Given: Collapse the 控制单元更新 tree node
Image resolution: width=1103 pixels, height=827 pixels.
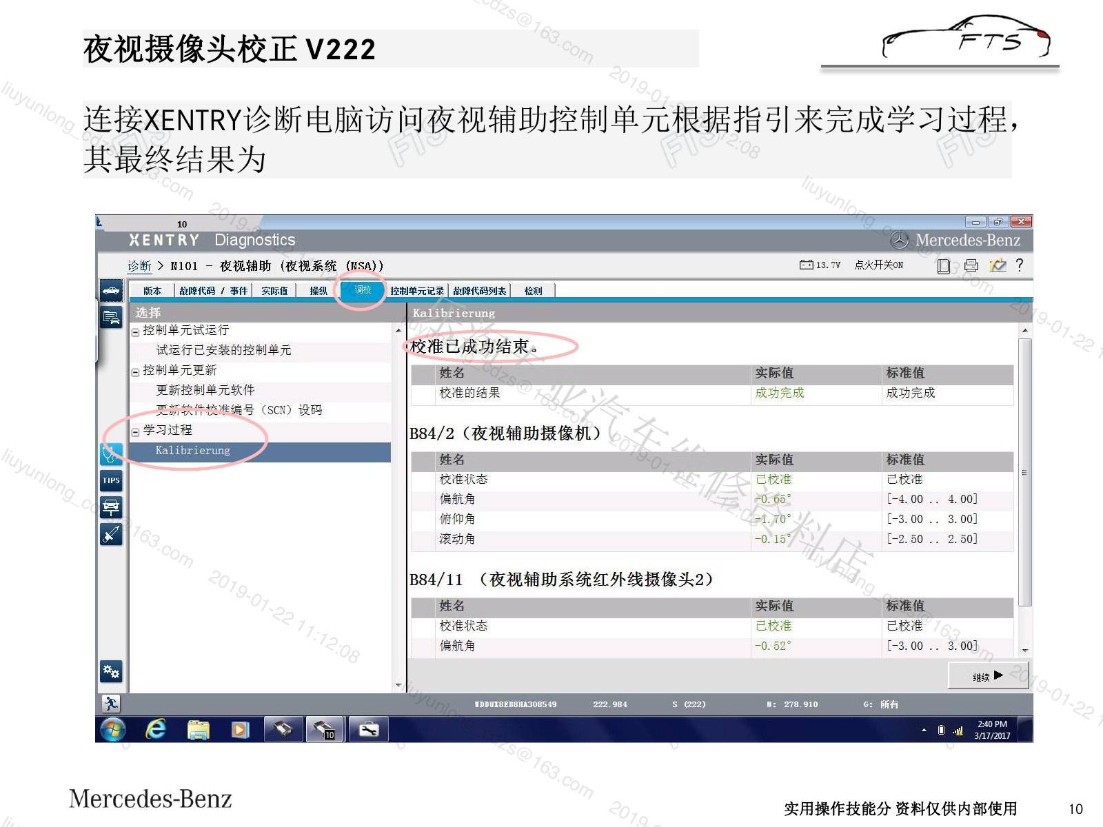Looking at the screenshot, I should click(135, 371).
